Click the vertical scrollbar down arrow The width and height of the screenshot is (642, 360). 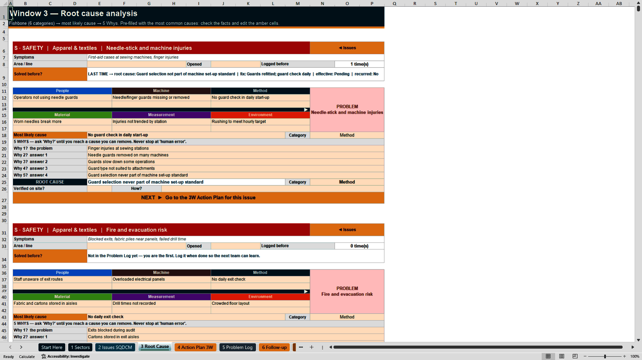click(x=638, y=340)
